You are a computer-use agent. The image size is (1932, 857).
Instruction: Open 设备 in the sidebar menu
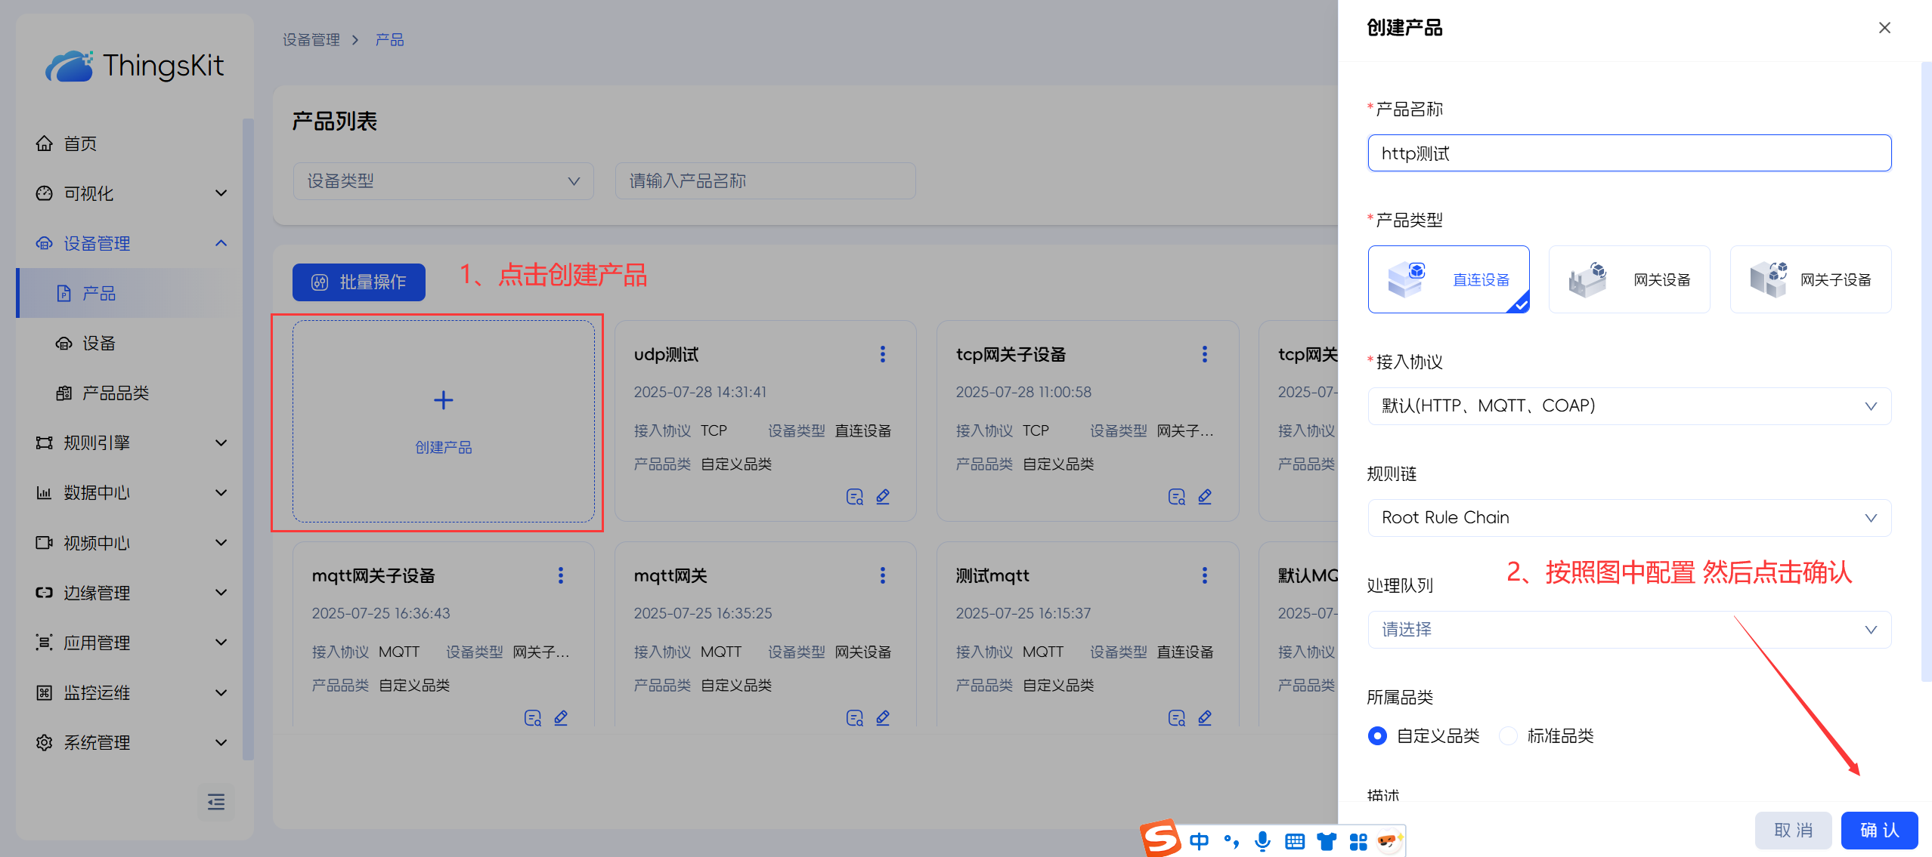coord(98,344)
